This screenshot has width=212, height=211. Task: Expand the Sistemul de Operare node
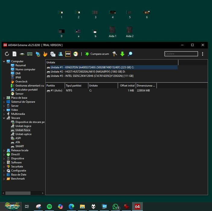coord(4,102)
